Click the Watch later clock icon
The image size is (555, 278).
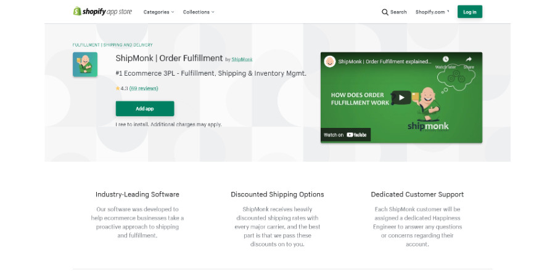(445, 59)
